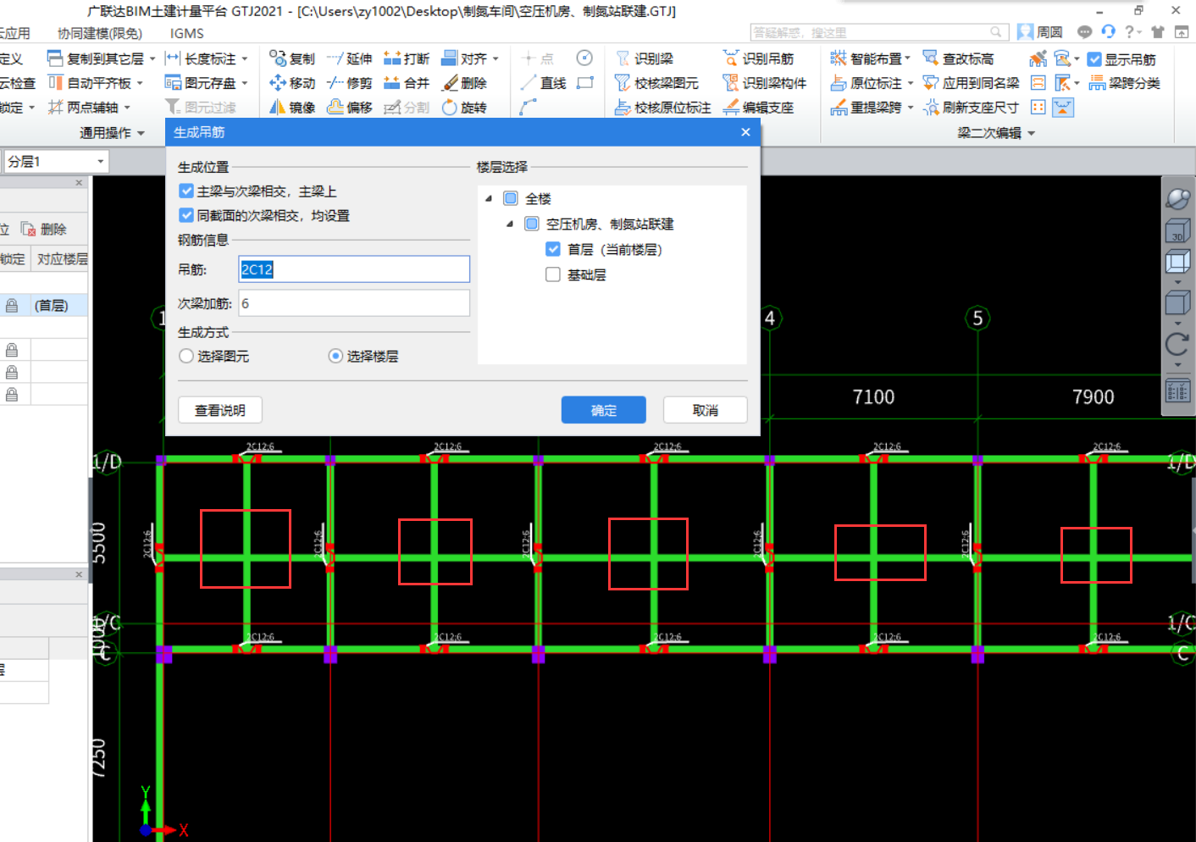
Task: Toggle 同截面的次梁相交，均设置 checkbox
Action: [x=186, y=215]
